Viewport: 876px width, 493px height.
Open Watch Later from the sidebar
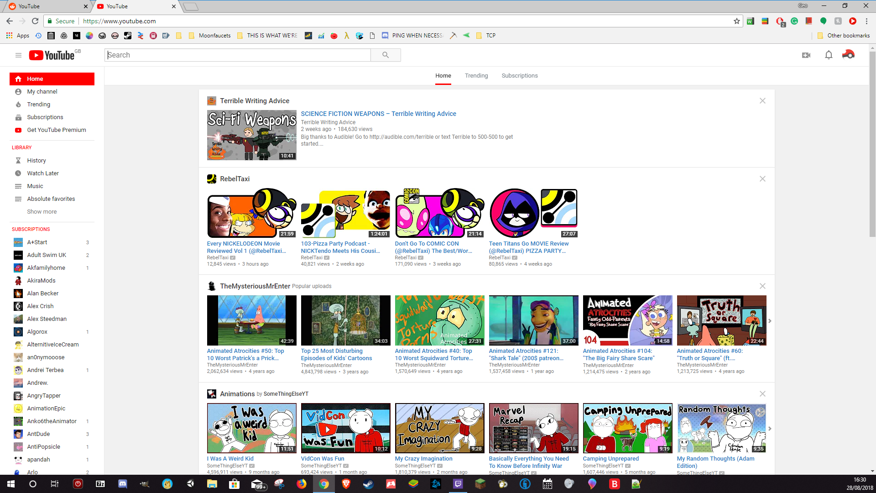click(42, 173)
